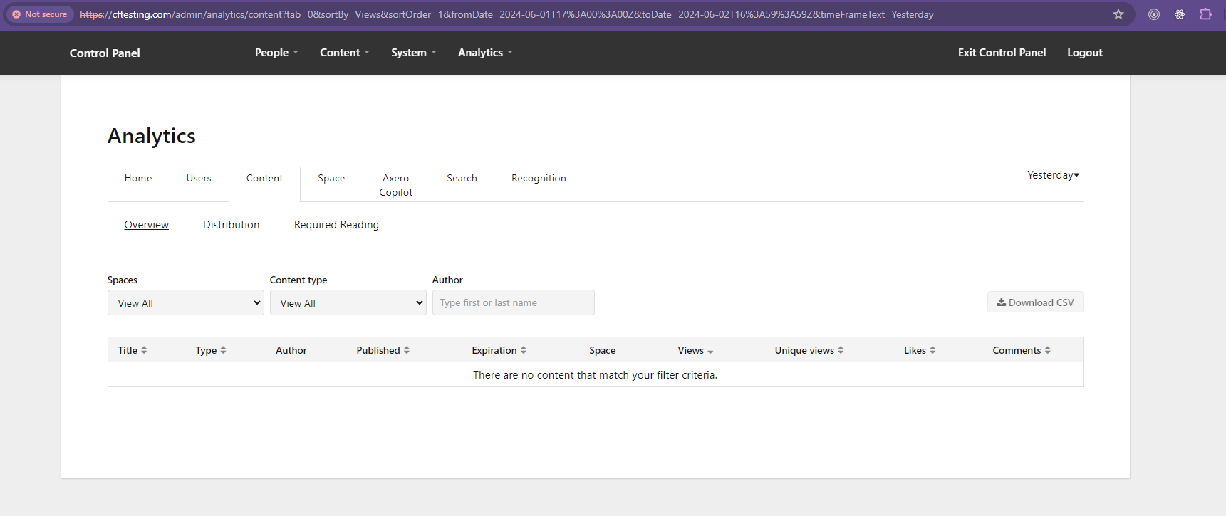Sort the table by Likes column
Screen dimensions: 1226x516
[920, 350]
